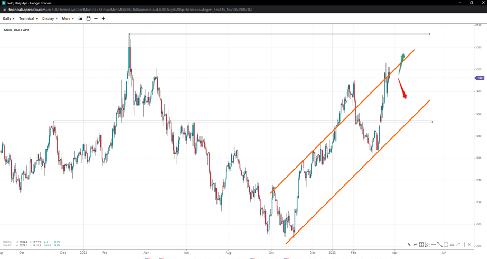This screenshot has height=259, width=487.
Task: Zoom out with the minus icon
Action: pyautogui.click(x=96, y=18)
